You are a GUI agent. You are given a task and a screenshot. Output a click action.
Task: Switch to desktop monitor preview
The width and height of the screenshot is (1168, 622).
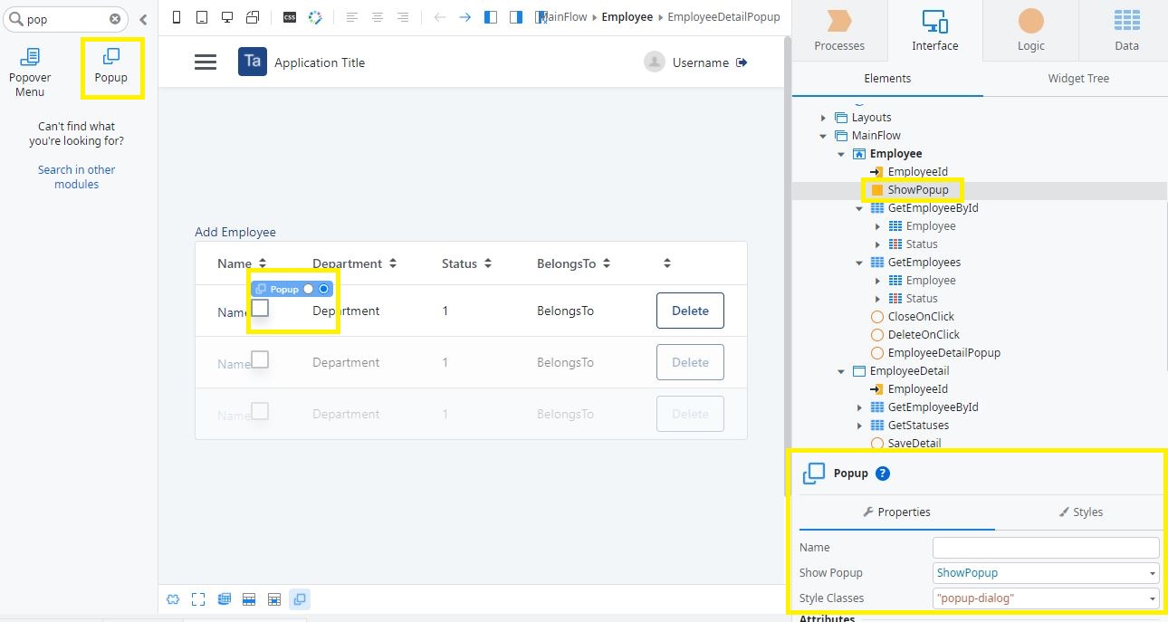click(x=227, y=16)
